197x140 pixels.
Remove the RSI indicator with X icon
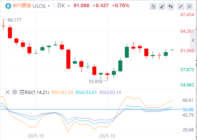pos(8,92)
